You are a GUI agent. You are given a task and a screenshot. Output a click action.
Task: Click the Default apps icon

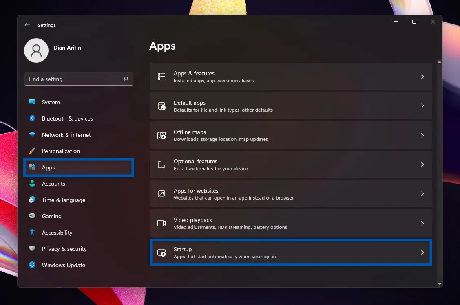pyautogui.click(x=161, y=106)
